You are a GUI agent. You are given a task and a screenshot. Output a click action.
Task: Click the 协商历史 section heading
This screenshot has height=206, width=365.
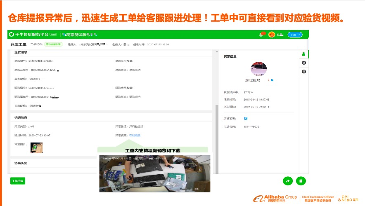click(21, 163)
